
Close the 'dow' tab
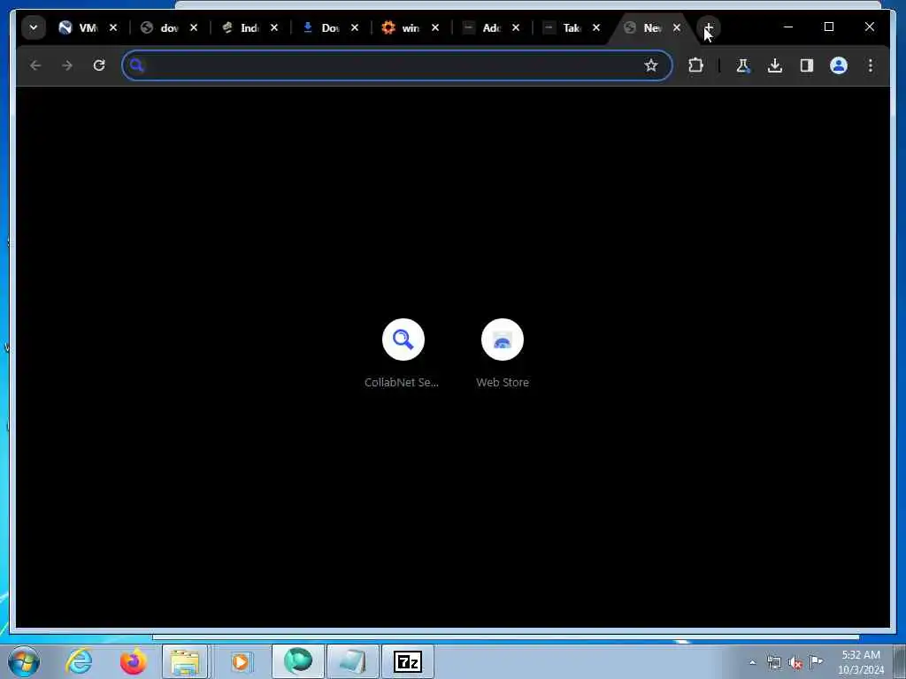tap(194, 27)
